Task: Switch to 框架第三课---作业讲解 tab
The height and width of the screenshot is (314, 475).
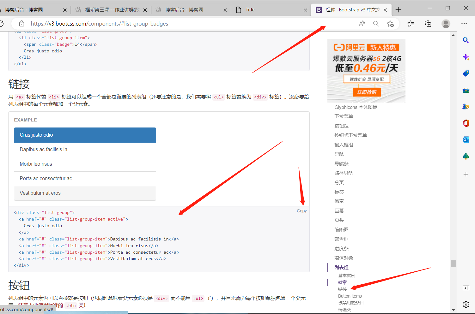Action: click(111, 10)
